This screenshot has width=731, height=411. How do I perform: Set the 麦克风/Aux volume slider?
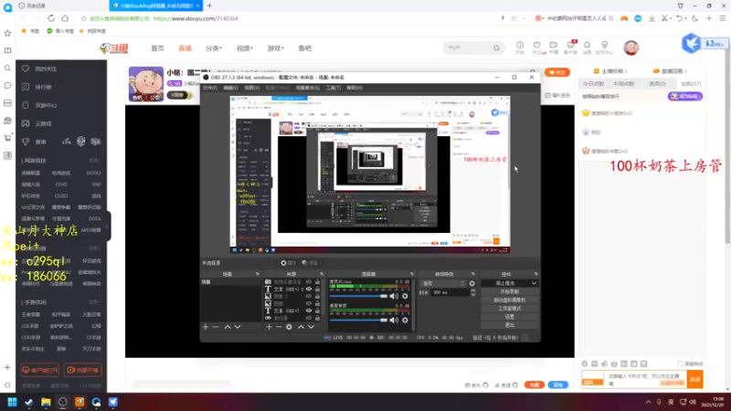point(358,296)
